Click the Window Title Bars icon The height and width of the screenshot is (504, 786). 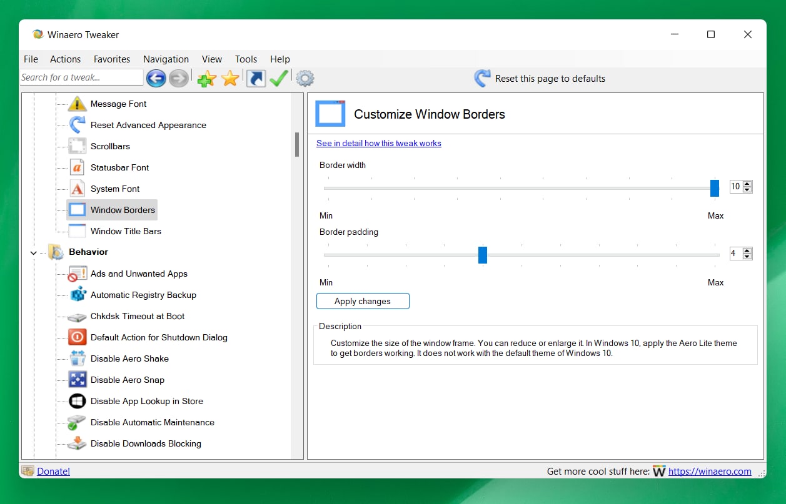(x=77, y=231)
